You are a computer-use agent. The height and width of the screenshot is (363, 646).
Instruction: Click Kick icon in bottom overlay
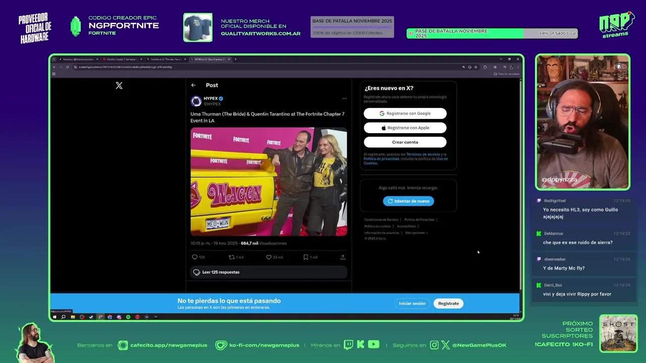pos(360,345)
